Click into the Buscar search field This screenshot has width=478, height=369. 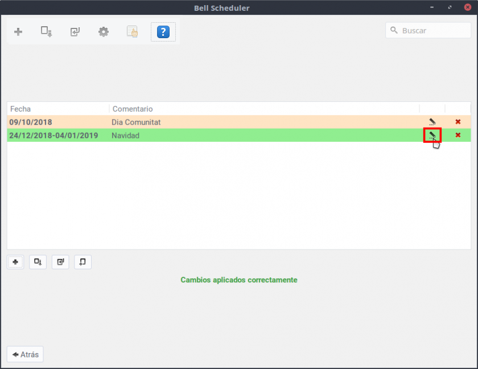[x=432, y=31]
